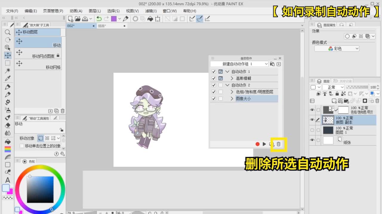Image resolution: width=382 pixels, height=214 pixels.
Task: Select the rotate view tool
Action: 8,40
